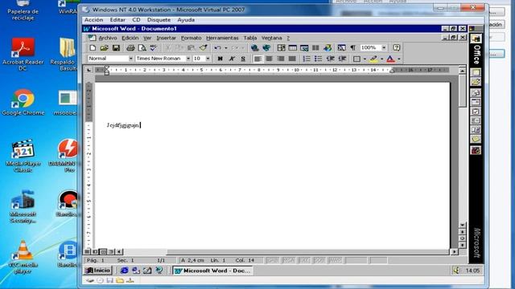The height and width of the screenshot is (289, 515).
Task: Apply the outside border button
Action: click(356, 59)
